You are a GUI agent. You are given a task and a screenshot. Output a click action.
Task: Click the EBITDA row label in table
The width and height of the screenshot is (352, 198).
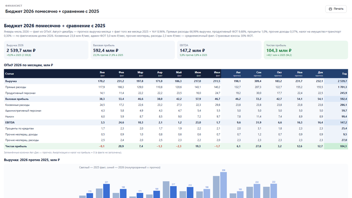pos(10,123)
